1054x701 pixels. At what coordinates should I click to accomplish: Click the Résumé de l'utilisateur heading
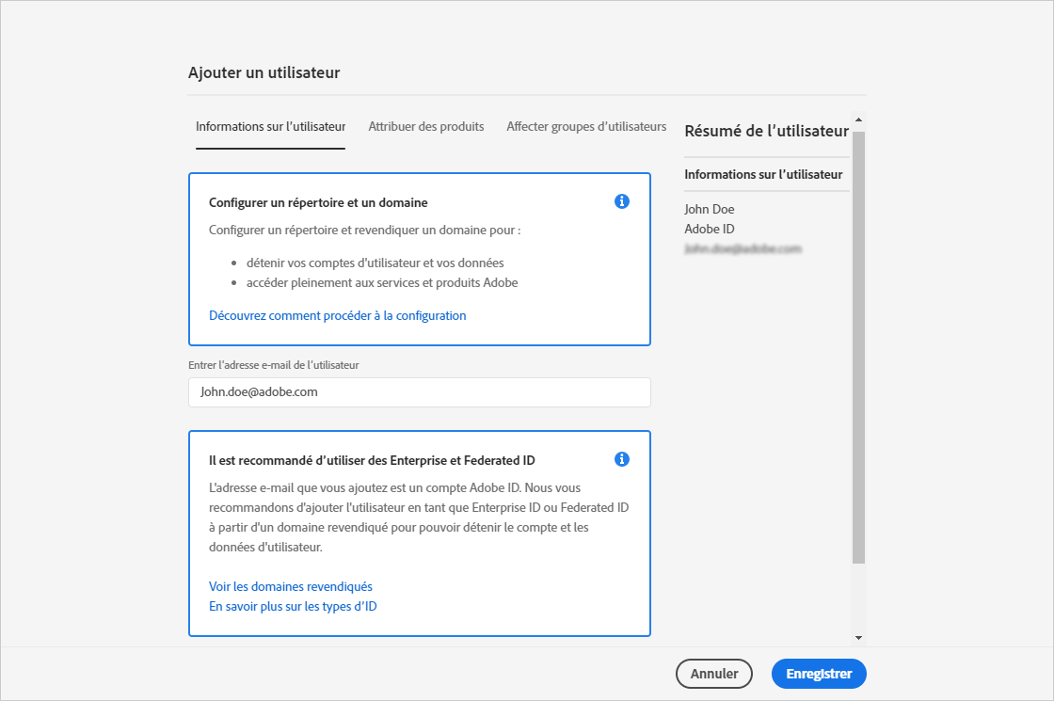point(766,131)
